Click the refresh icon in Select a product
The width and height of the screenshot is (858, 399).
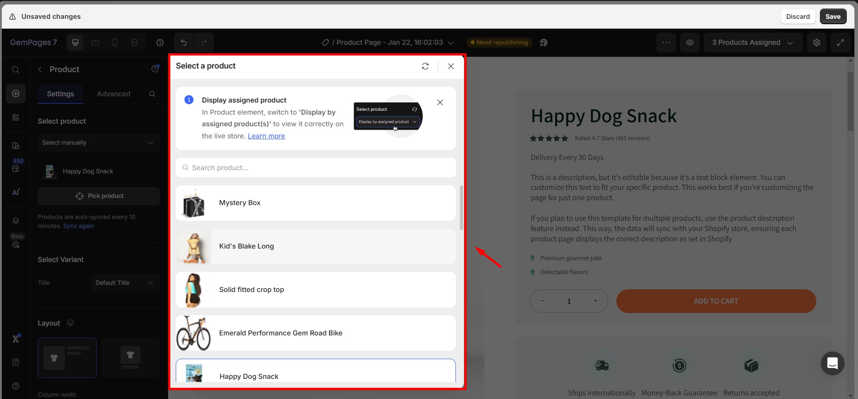click(425, 66)
